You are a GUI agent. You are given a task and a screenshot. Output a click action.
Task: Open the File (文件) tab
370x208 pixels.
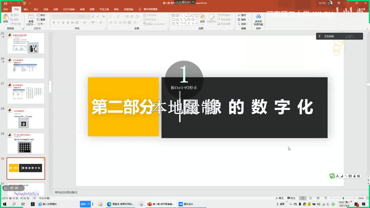pyautogui.click(x=5, y=9)
